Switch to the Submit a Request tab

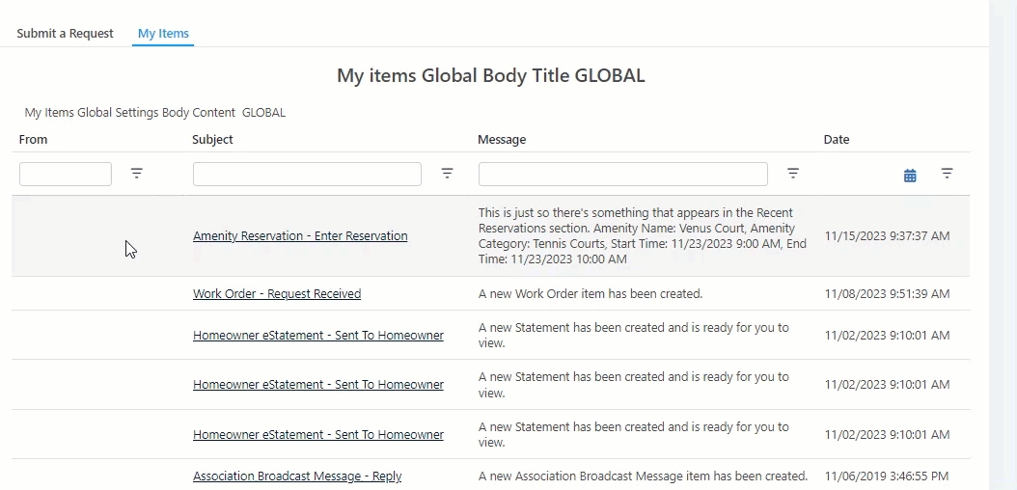point(65,33)
